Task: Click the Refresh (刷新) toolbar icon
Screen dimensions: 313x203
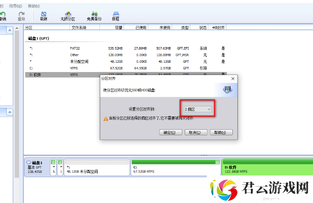Action: 44,16
